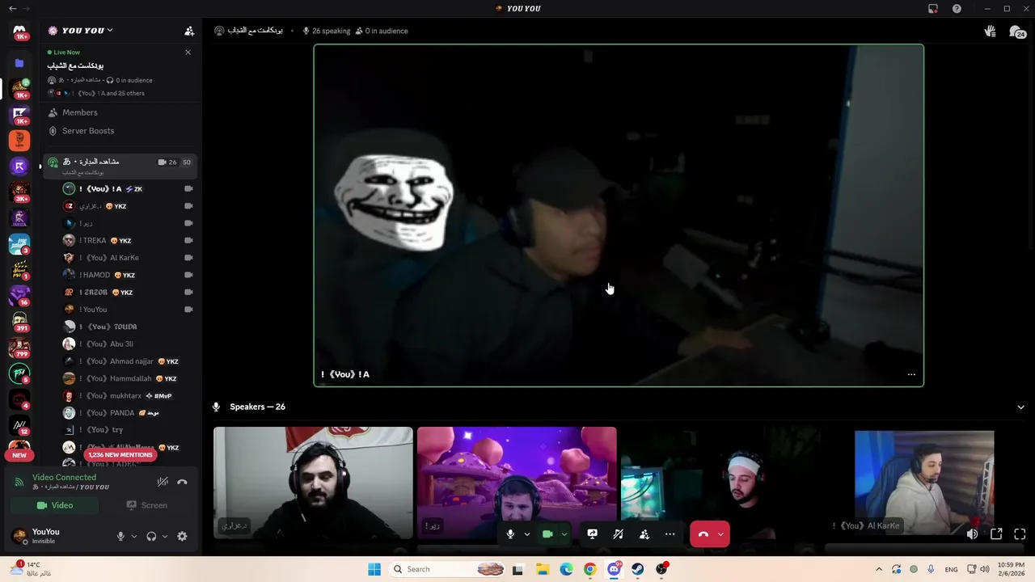The image size is (1035, 582).
Task: Open disconnect options arrow beside red button
Action: coord(721,534)
